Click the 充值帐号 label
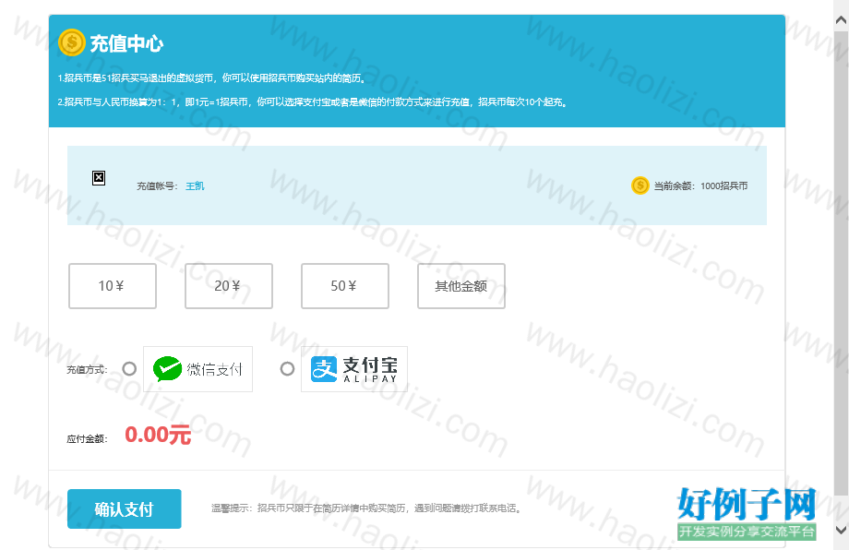 click(x=157, y=185)
